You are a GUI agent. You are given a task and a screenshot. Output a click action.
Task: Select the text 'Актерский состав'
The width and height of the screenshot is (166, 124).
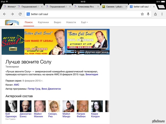pyautogui.click(x=19, y=96)
